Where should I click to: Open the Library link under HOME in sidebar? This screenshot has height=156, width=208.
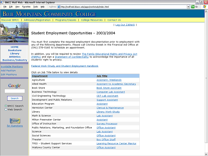(x=14, y=53)
